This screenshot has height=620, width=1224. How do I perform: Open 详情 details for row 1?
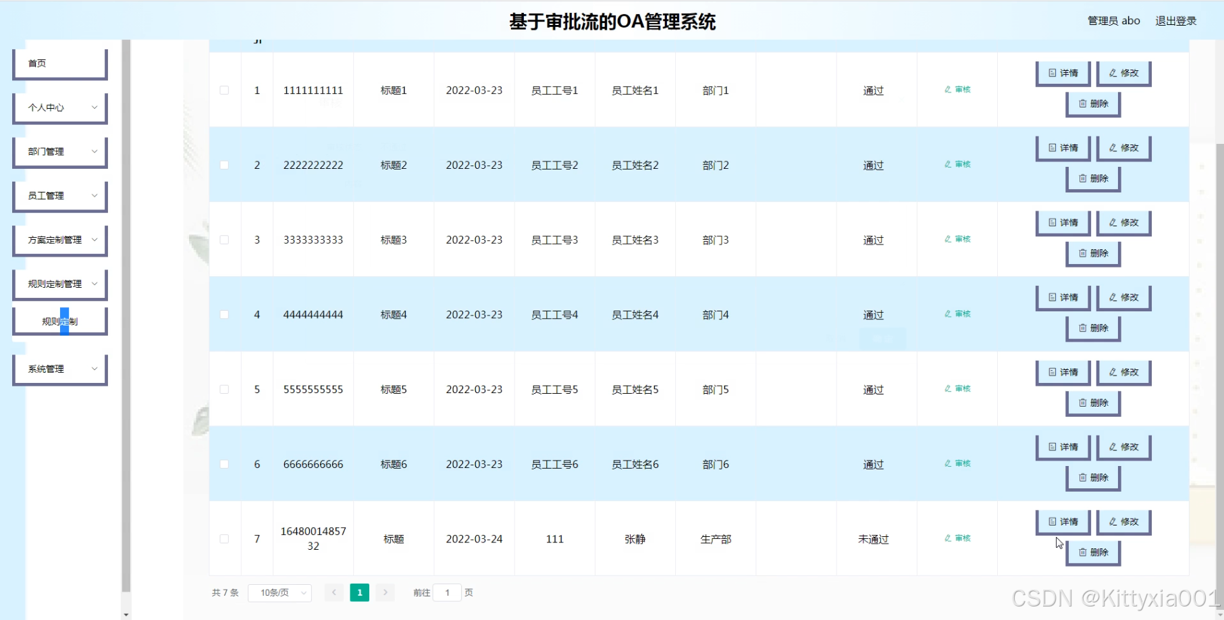click(x=1063, y=73)
